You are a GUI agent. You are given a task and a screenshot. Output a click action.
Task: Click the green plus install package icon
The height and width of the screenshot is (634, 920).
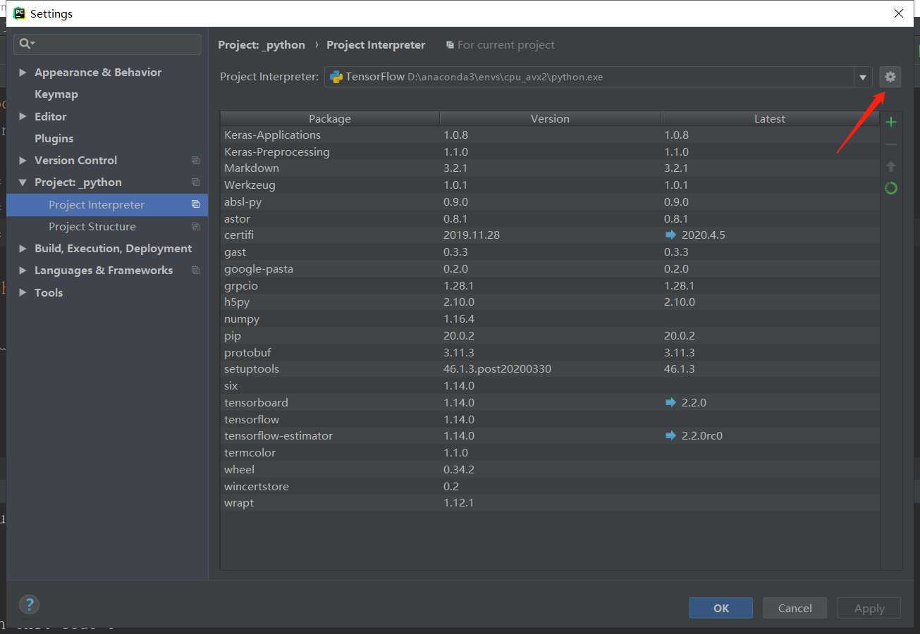891,122
